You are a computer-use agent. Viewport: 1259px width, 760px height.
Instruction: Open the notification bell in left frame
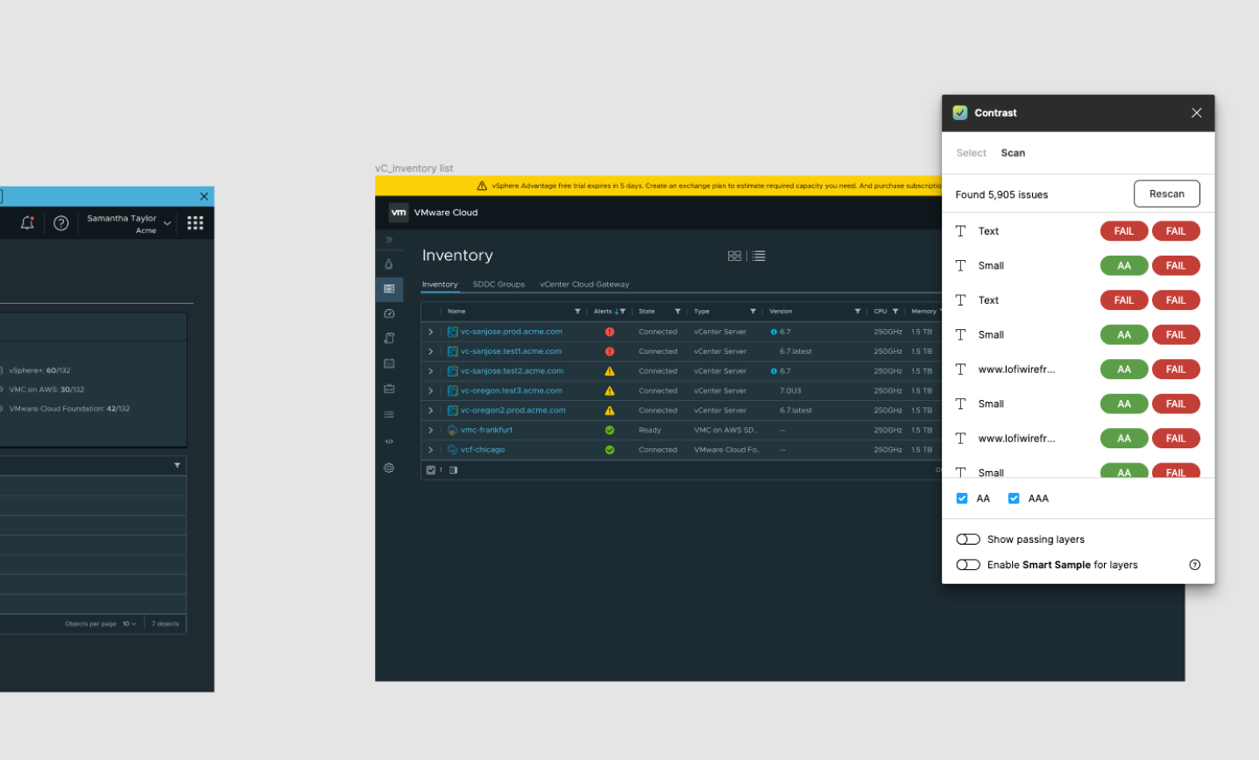tap(27, 222)
